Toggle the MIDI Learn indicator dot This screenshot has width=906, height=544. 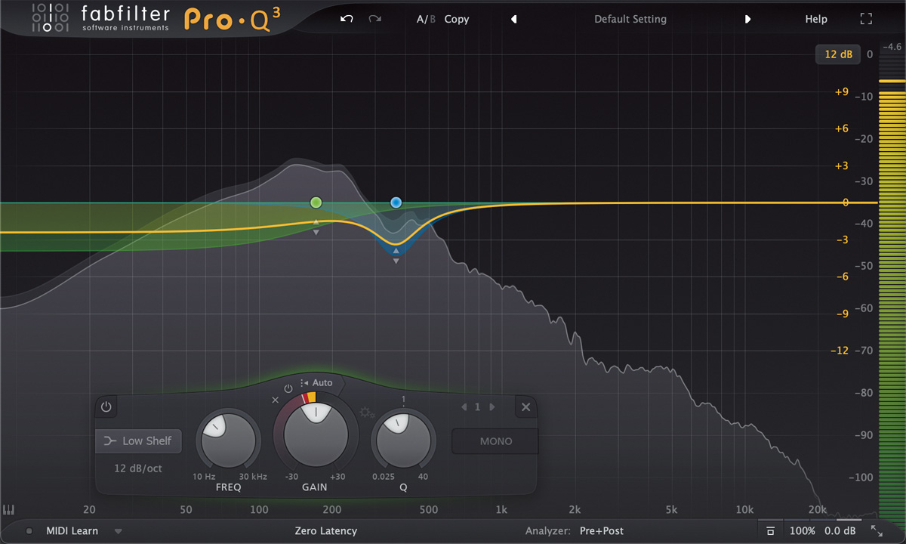click(29, 531)
